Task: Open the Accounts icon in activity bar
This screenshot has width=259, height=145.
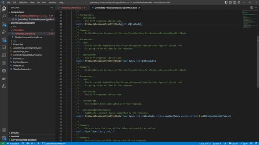Action: [4, 130]
